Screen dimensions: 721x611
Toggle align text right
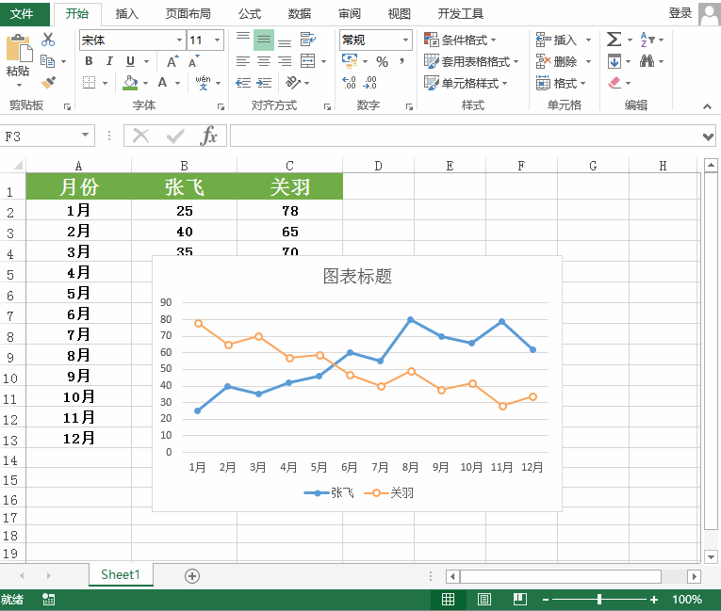click(x=285, y=61)
